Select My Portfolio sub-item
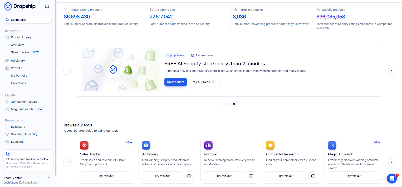Viewport: 402px width, 187px height. [x=19, y=76]
